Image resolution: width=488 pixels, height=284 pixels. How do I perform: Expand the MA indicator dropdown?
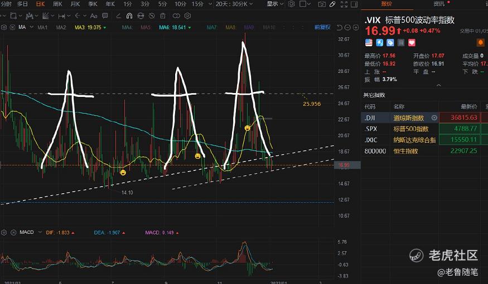click(x=31, y=27)
